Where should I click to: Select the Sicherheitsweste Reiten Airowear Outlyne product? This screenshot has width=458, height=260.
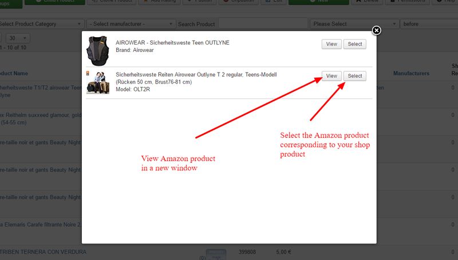pos(354,76)
